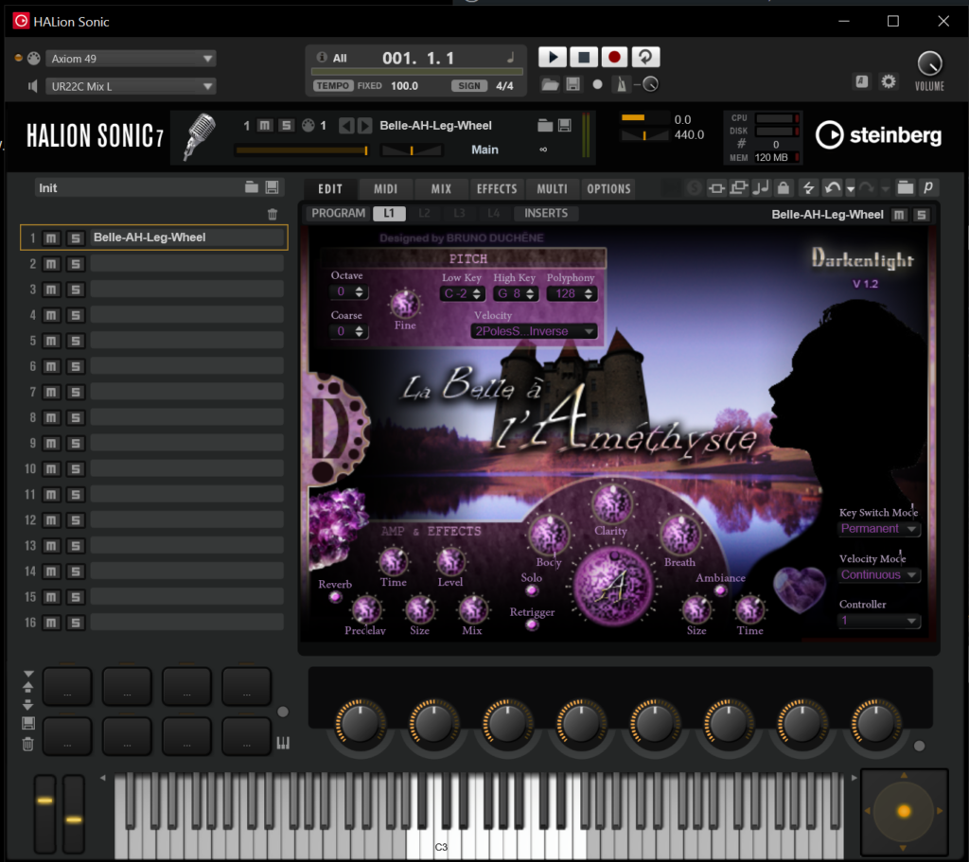The height and width of the screenshot is (862, 969).
Task: Click the lock icon in edit toolbar
Action: coord(783,188)
